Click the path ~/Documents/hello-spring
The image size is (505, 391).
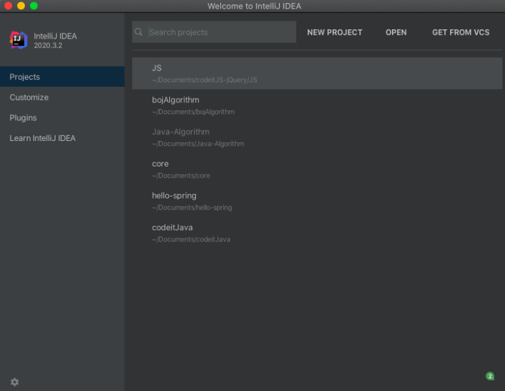(x=192, y=207)
